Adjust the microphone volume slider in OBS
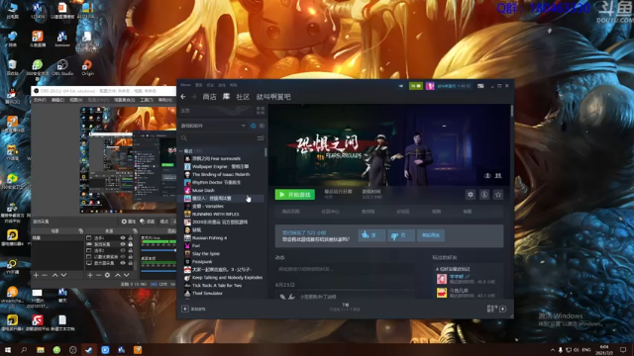Viewport: 634px width, 356px height. point(158,250)
